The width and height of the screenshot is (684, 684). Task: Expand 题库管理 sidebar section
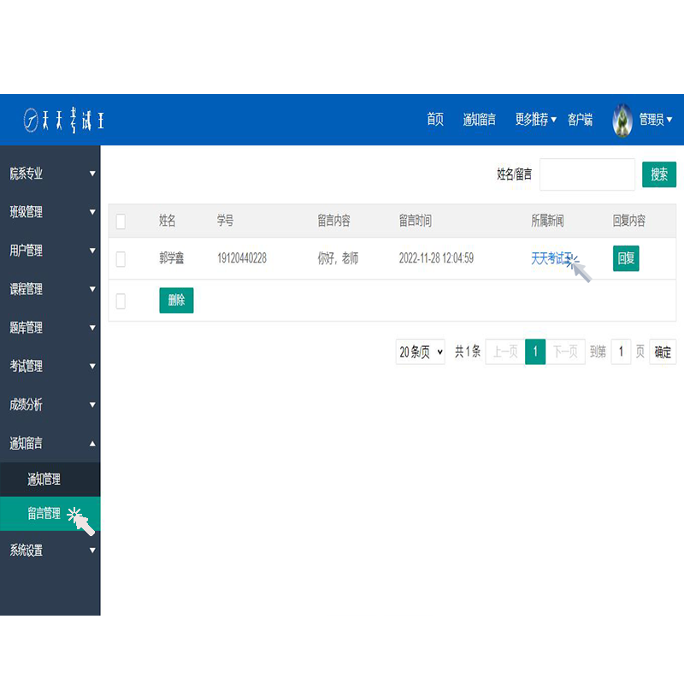coord(50,327)
